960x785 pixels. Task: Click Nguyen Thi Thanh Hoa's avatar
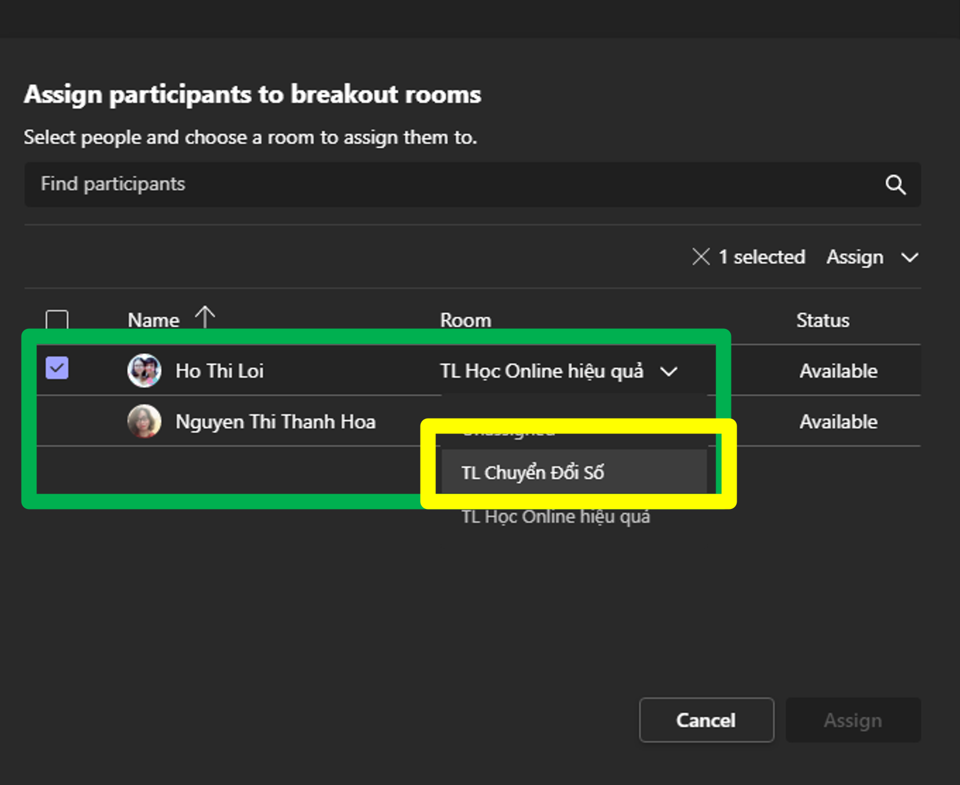[144, 421]
